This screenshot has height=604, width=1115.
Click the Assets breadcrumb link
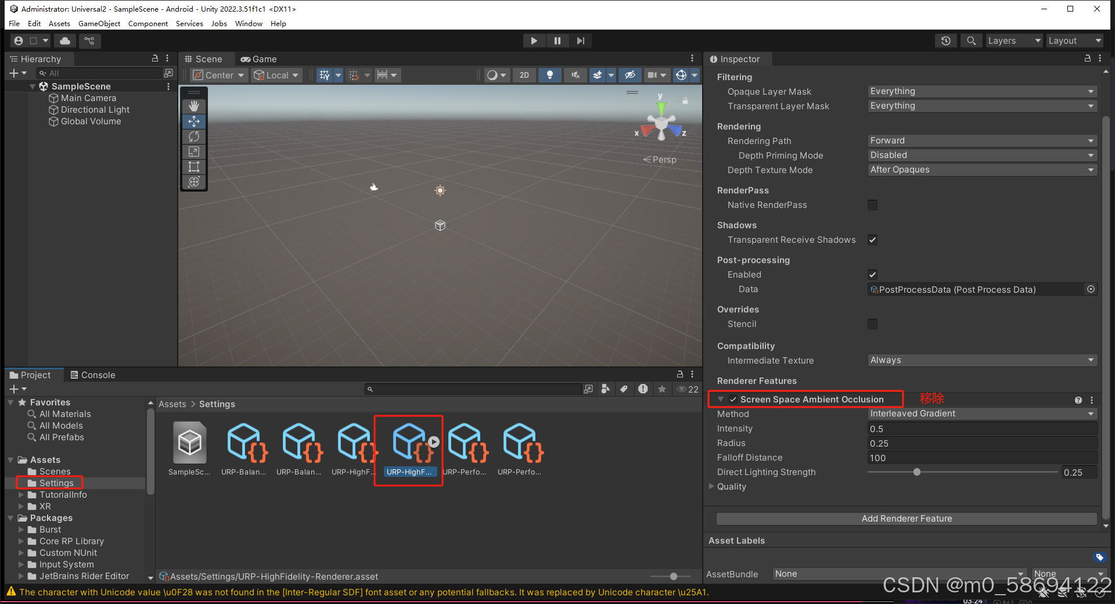coord(172,404)
